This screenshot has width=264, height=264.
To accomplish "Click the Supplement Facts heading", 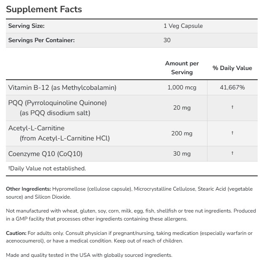I will pyautogui.click(x=44, y=9).
